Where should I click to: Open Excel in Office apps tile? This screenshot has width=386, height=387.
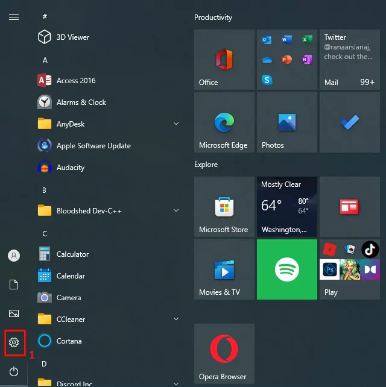(307, 39)
